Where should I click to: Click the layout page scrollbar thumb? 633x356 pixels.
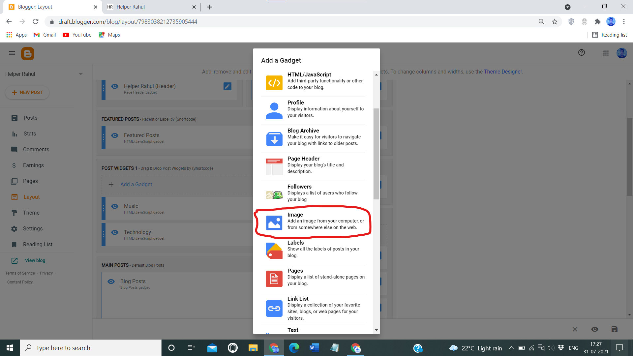[x=629, y=157]
